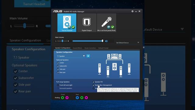This screenshot has height=110, width=195.
Task: Click the middle of the main volume track
Action: pos(87,41)
